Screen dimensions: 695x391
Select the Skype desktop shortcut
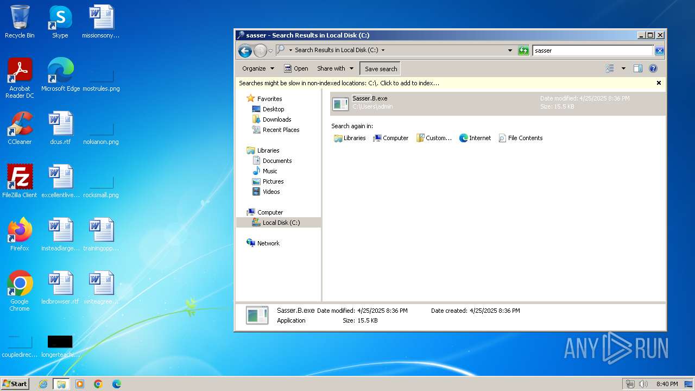coord(60,22)
